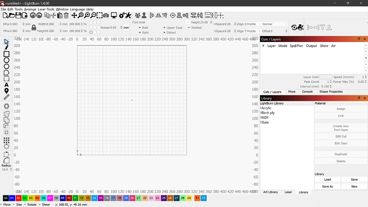The height and width of the screenshot is (207, 368).
Task: Open the Measure ruler tool
Action: 6,97
